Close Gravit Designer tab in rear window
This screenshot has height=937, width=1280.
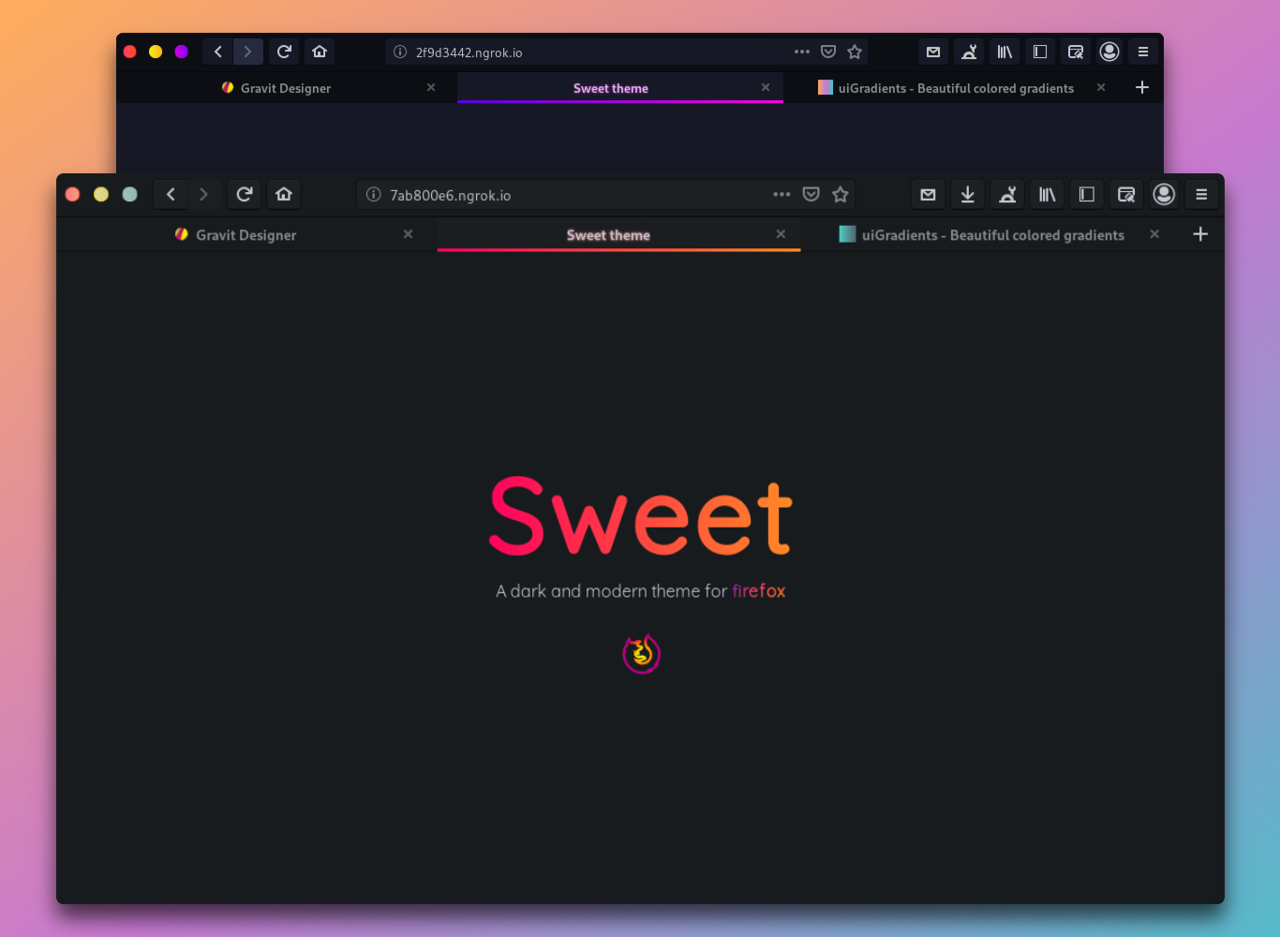pyautogui.click(x=431, y=87)
